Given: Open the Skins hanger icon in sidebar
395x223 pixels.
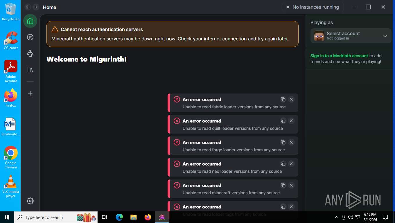Looking at the screenshot, I should (30, 53).
